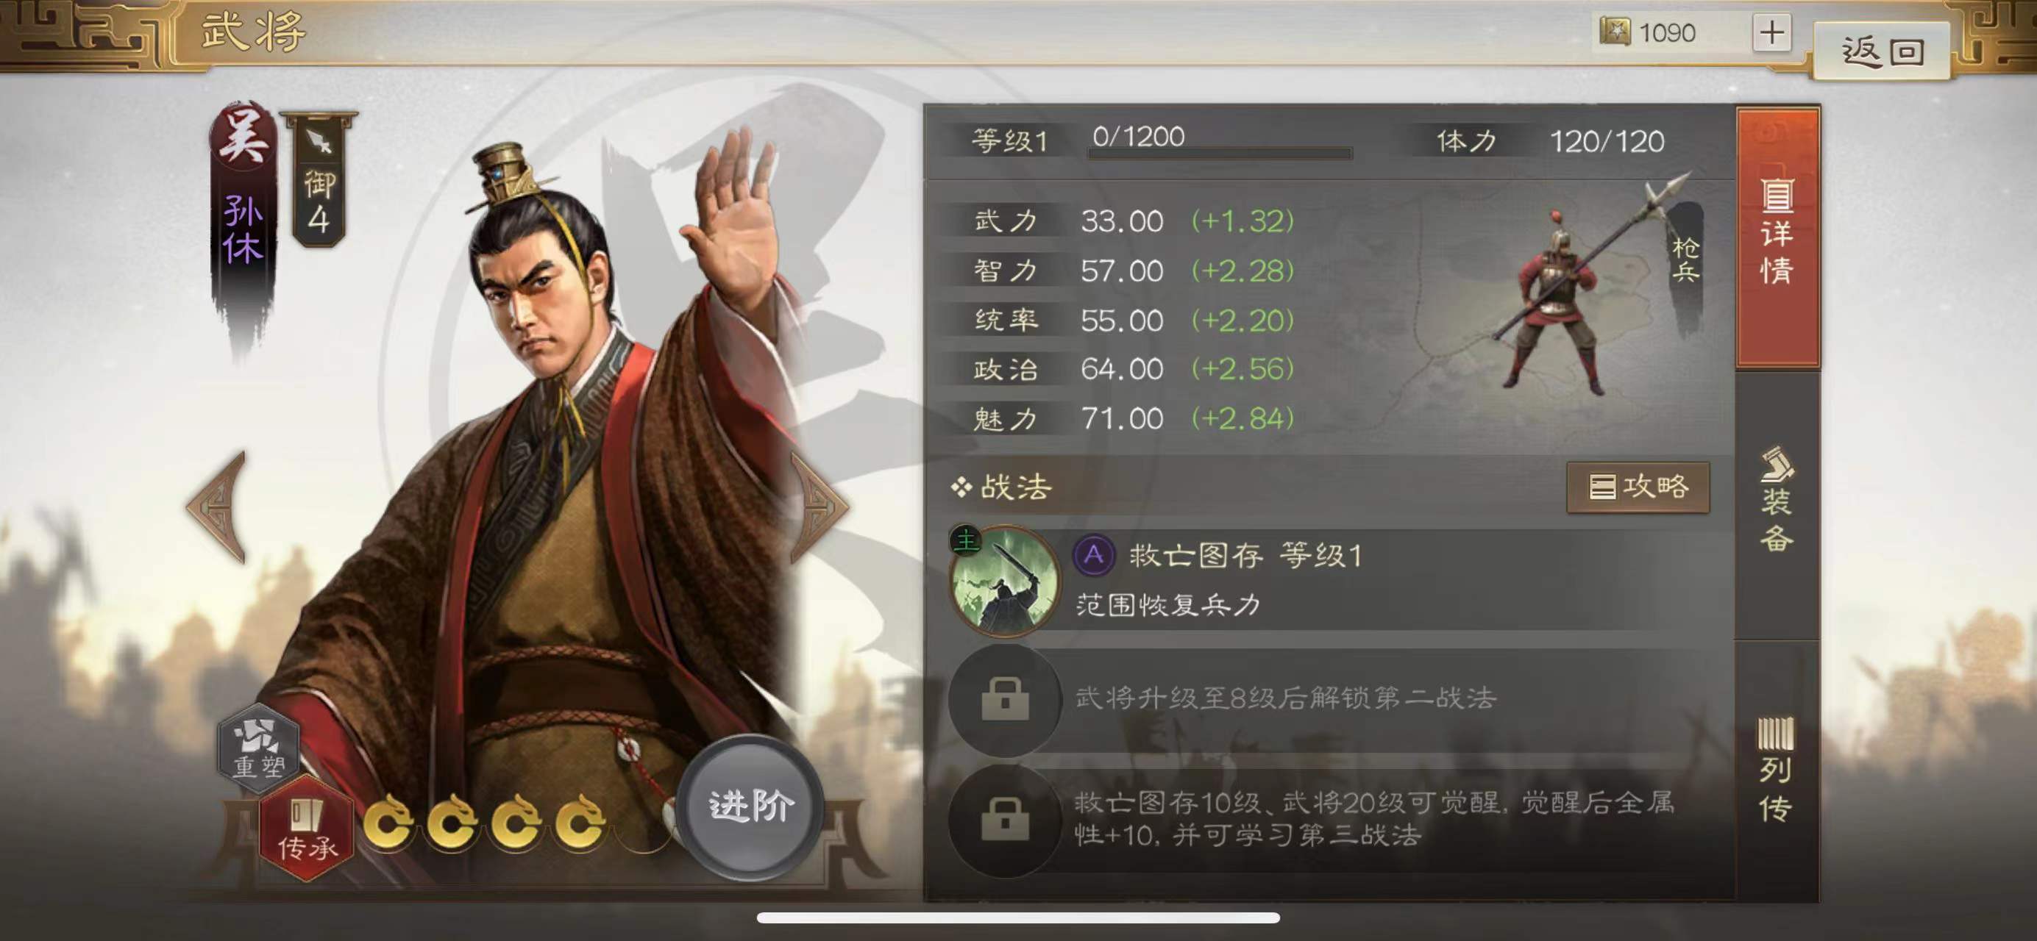Click the 进阶 advance button
This screenshot has height=941, width=2037.
point(750,806)
